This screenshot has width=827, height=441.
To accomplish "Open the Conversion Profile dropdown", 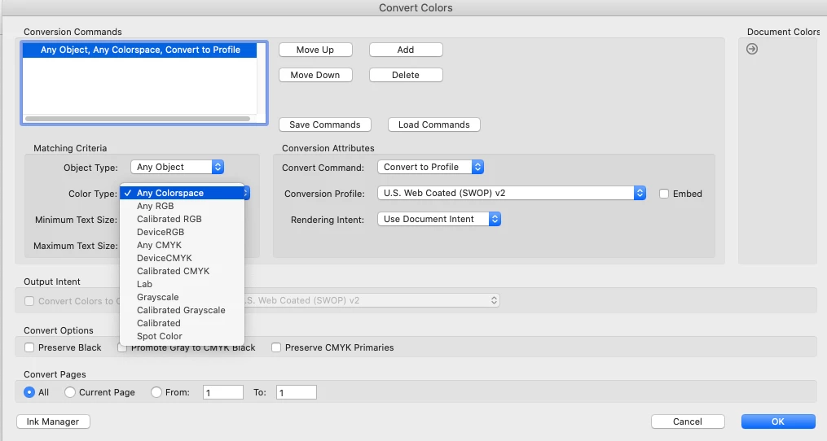I will coord(512,193).
